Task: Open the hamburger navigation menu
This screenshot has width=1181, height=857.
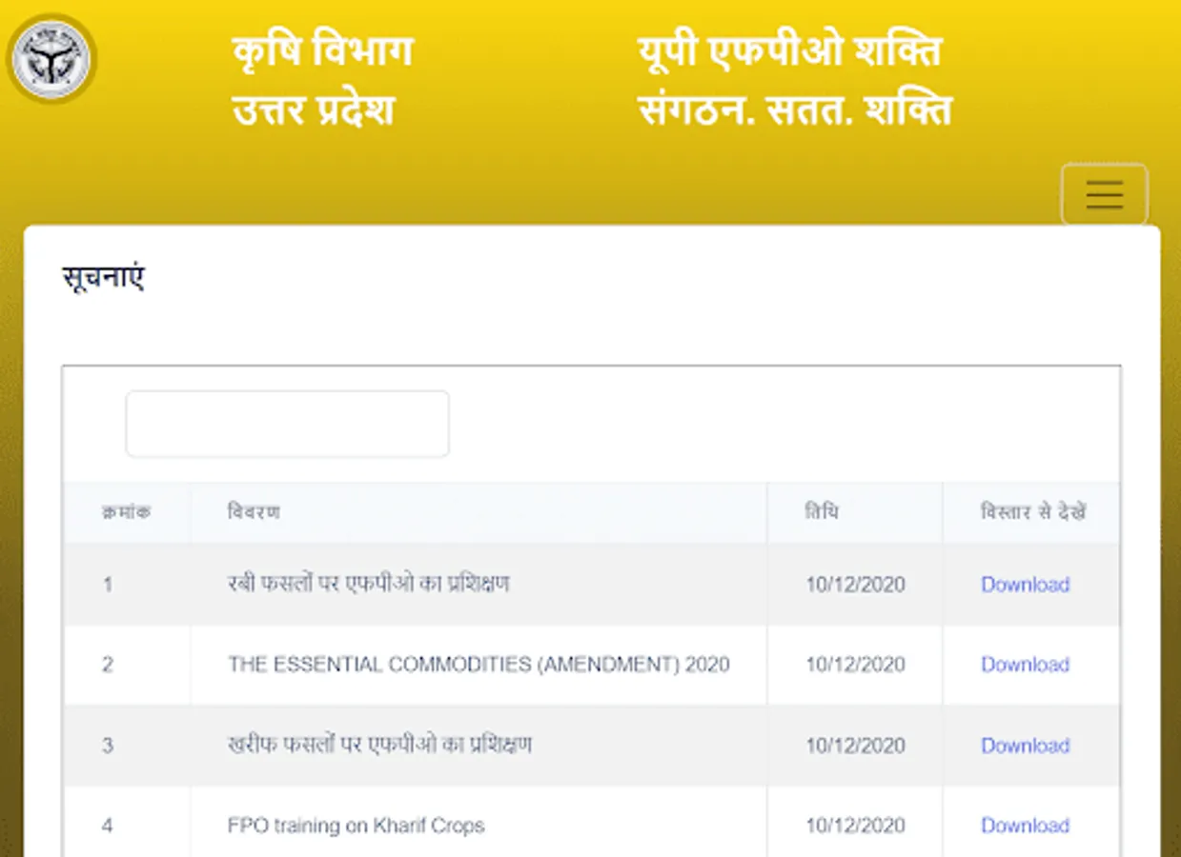Action: (1104, 194)
